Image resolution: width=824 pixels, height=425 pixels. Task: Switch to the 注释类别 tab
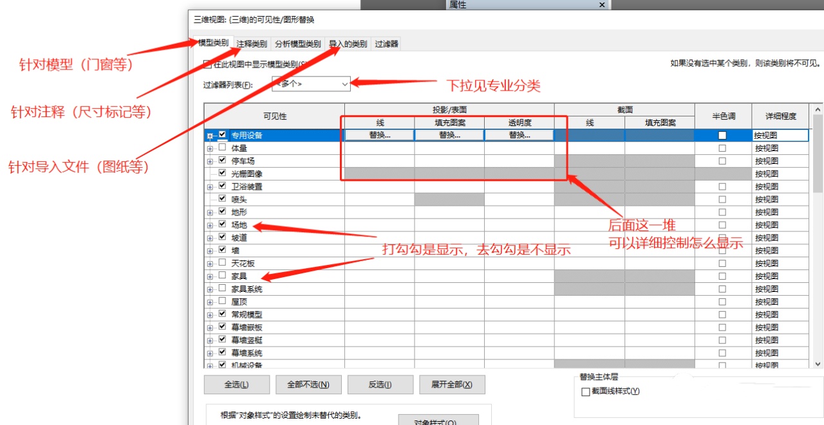point(251,44)
